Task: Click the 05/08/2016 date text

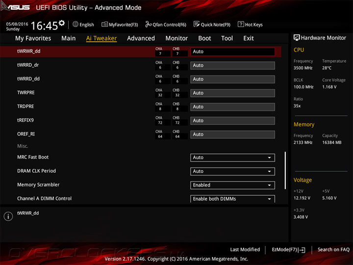Action: [x=17, y=24]
